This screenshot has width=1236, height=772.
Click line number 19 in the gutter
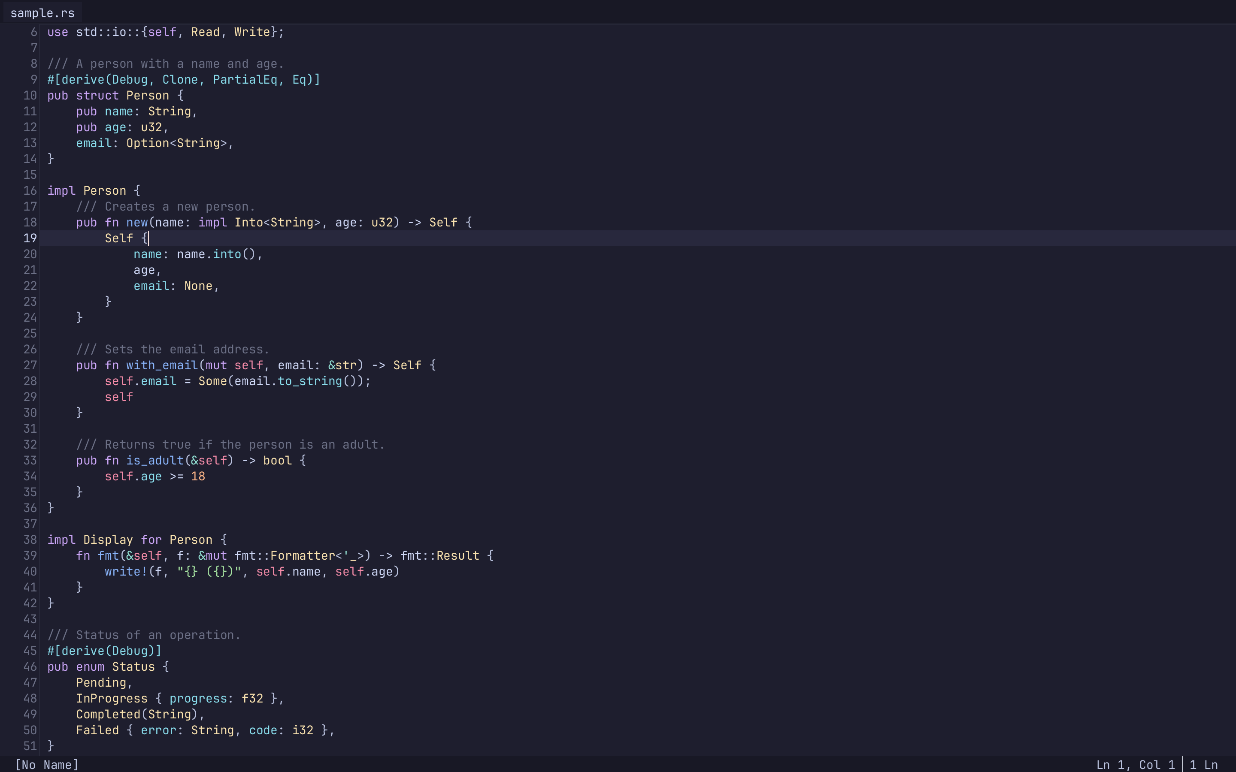(x=30, y=238)
